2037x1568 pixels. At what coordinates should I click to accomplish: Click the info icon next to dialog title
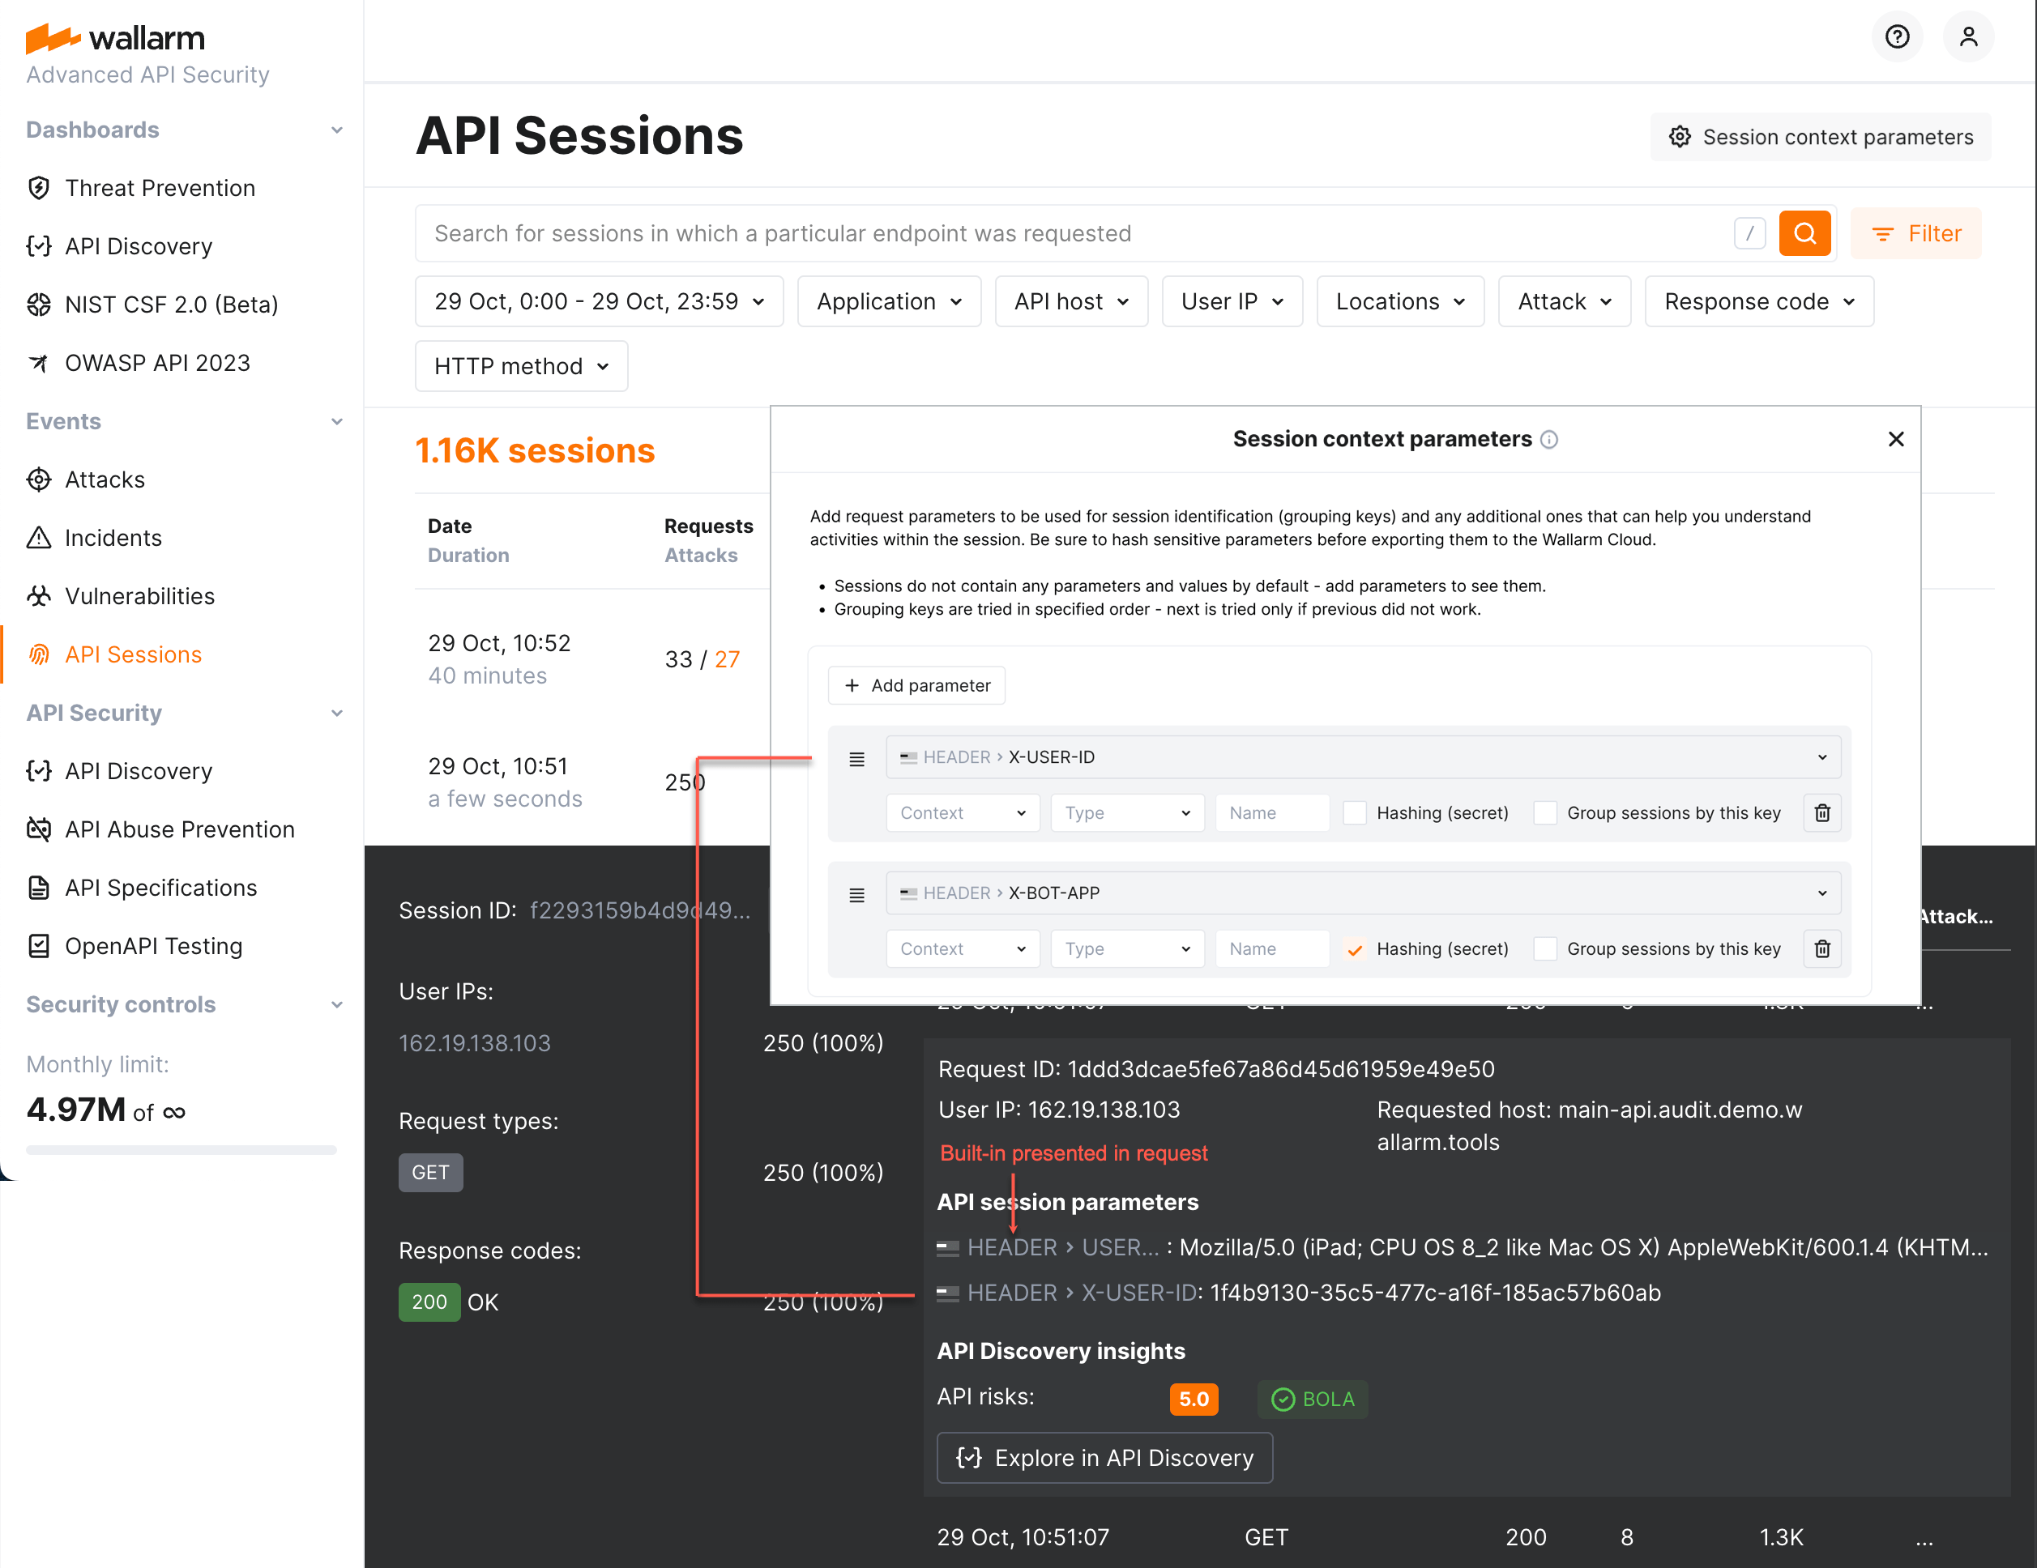pyautogui.click(x=1548, y=439)
